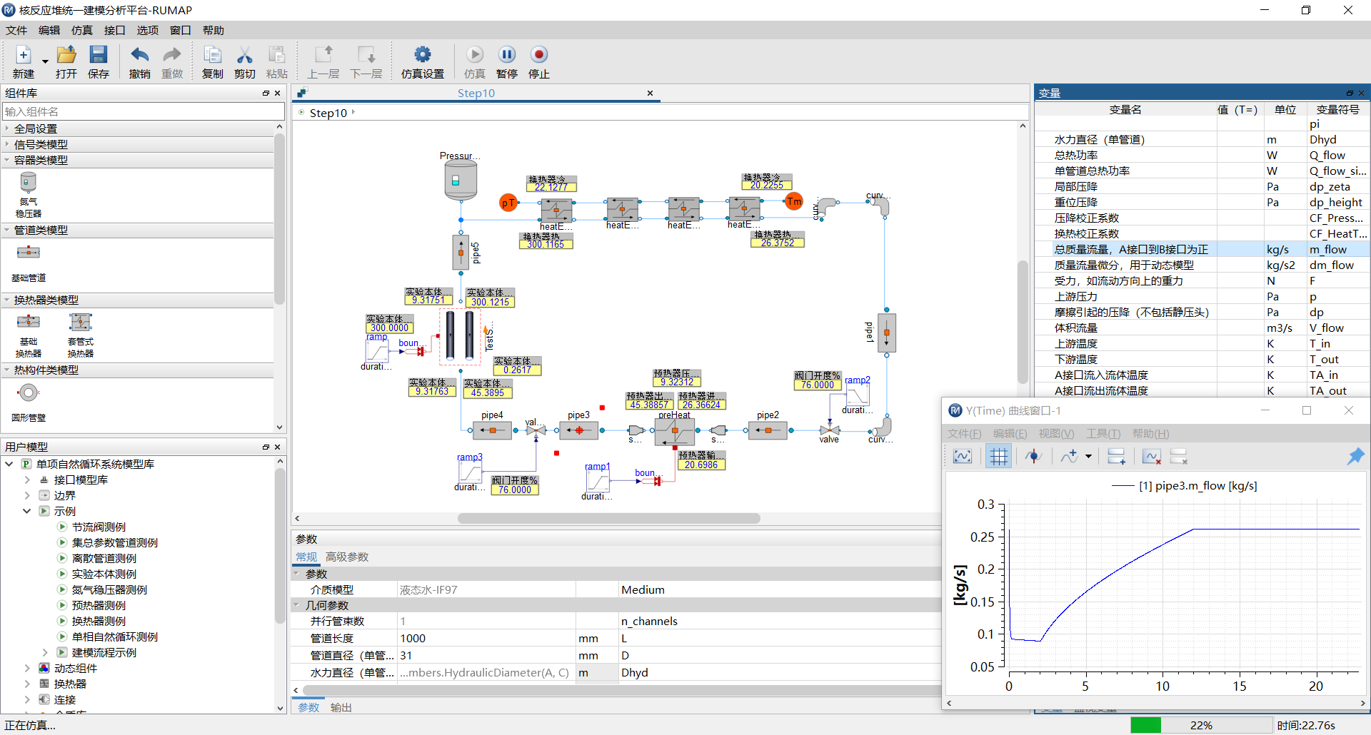1371x735 pixels.
Task: Open the dropdown arrow next to 新建
Action: point(45,61)
